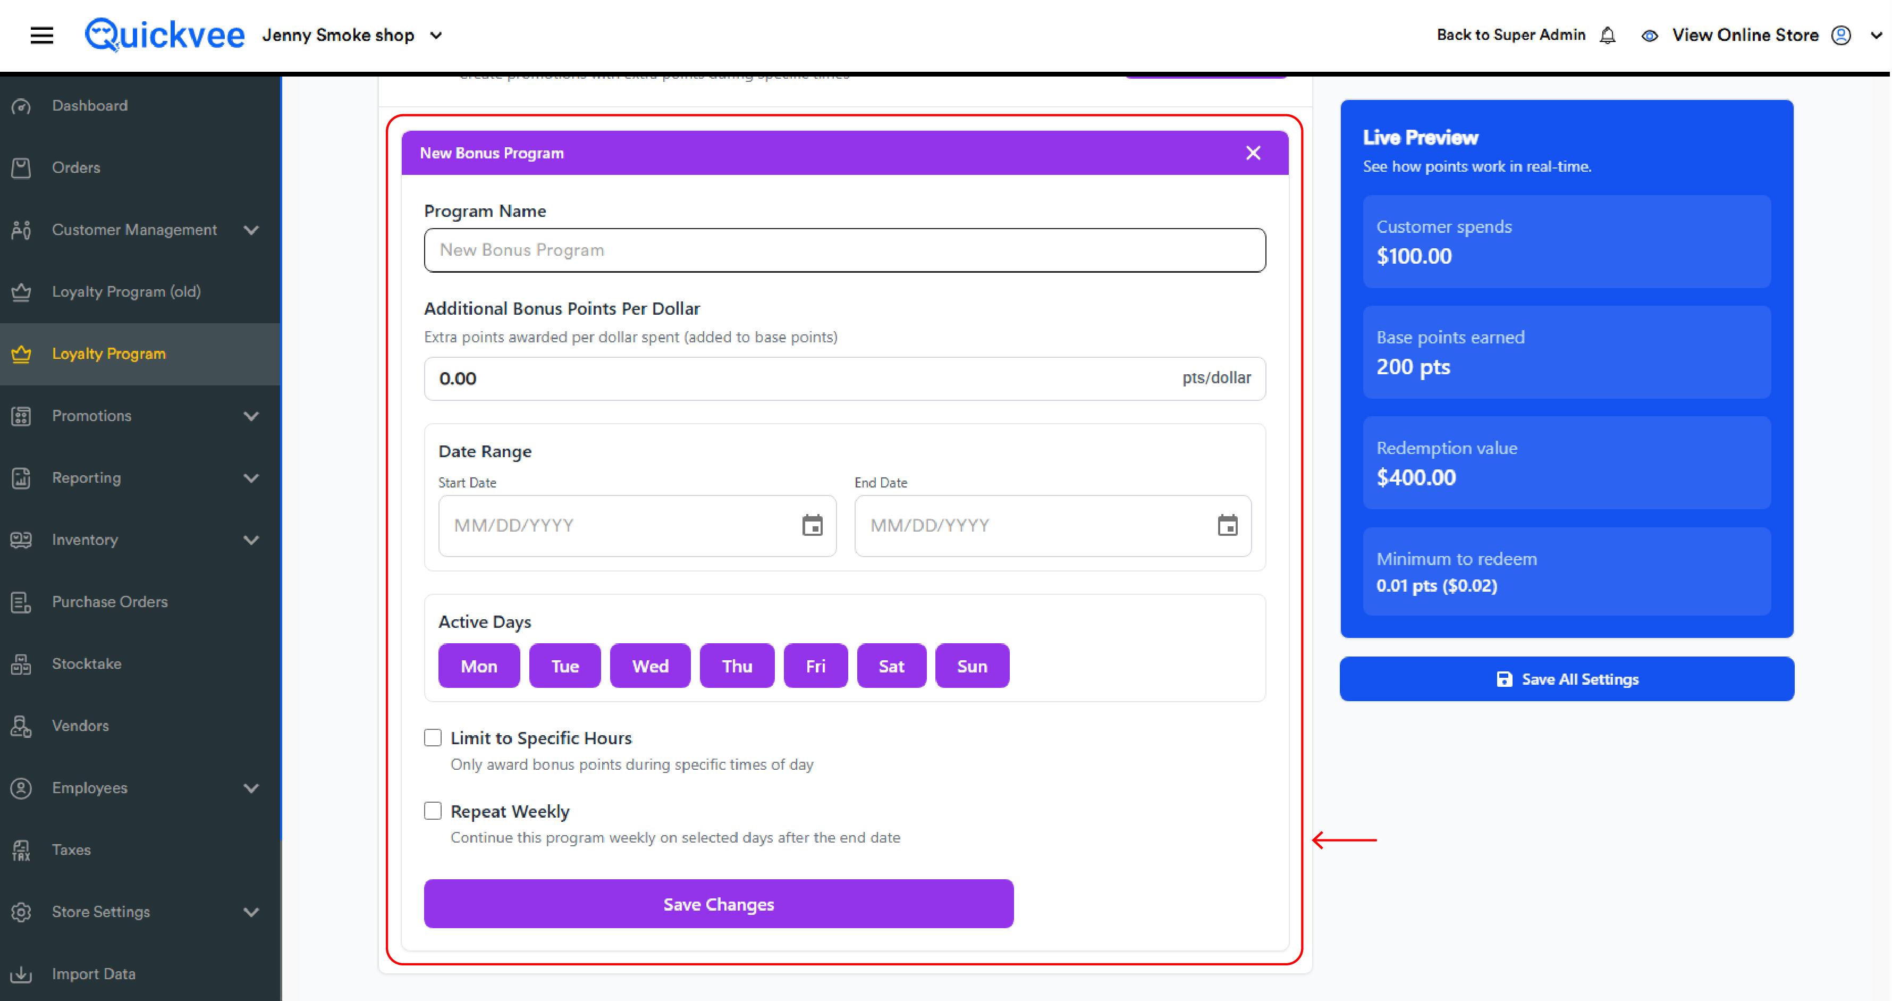Image resolution: width=1892 pixels, height=1001 pixels.
Task: Click the Start Date input field
Action: click(x=637, y=526)
